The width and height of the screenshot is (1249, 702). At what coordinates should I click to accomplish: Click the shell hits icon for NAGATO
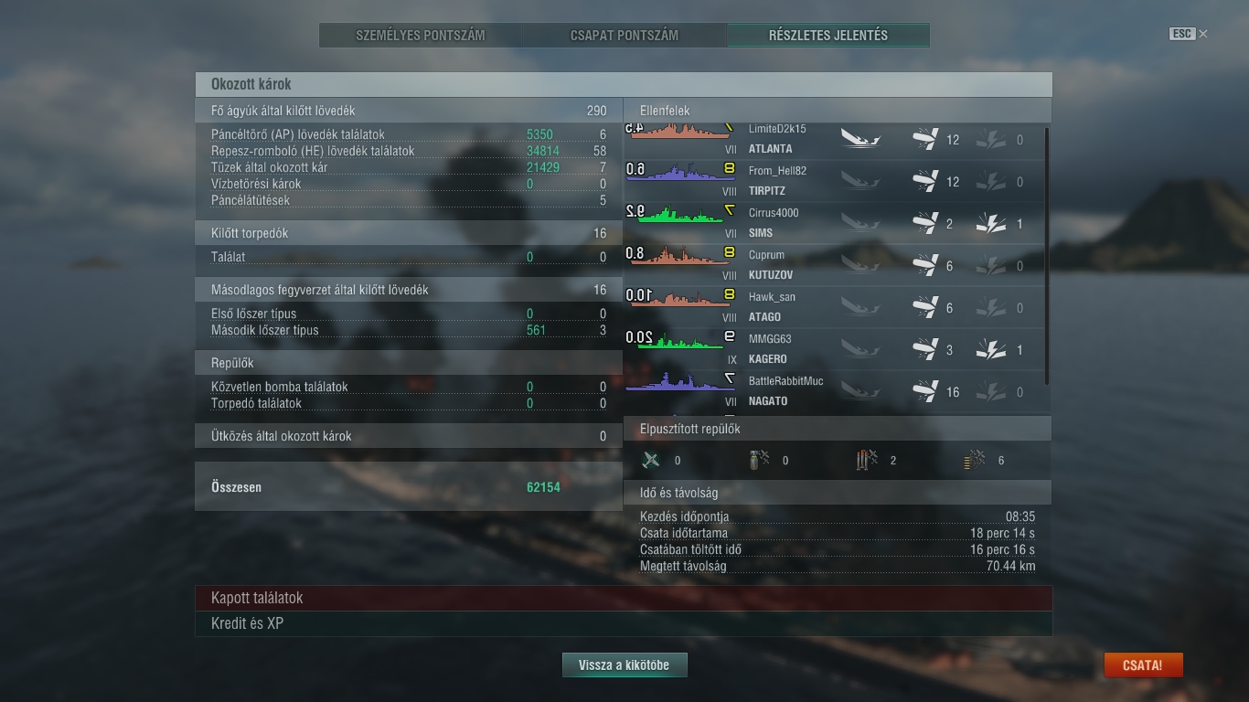click(x=925, y=392)
